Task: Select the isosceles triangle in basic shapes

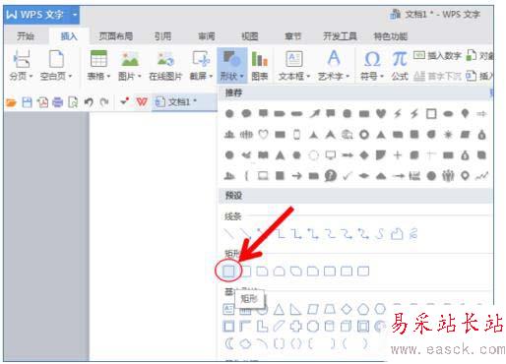Action: click(279, 309)
